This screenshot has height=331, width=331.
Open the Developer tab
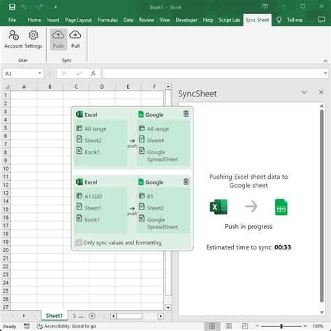click(186, 20)
